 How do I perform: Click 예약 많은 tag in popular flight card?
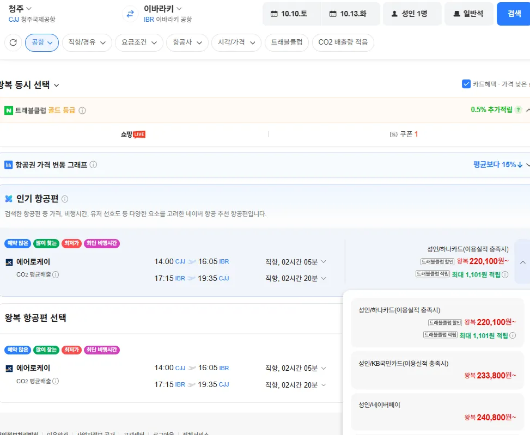[17, 243]
